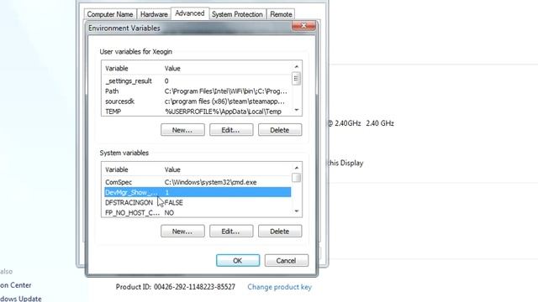
Task: Select the _settings_result user variable
Action: [x=197, y=81]
